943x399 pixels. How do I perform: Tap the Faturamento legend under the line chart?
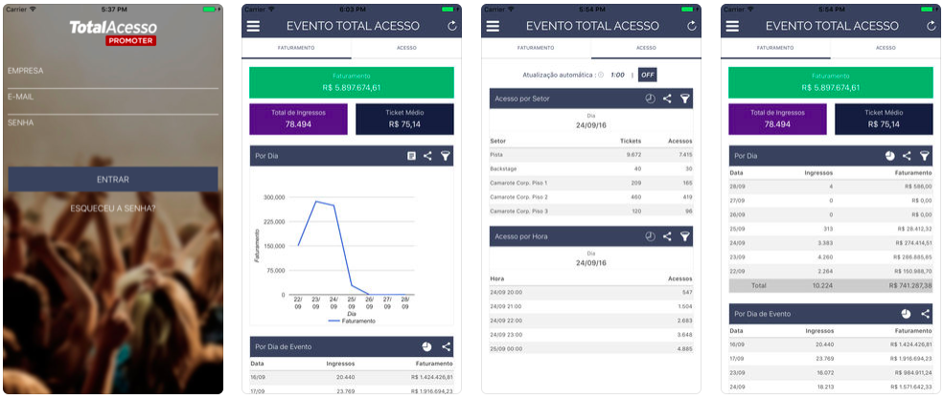tap(352, 321)
